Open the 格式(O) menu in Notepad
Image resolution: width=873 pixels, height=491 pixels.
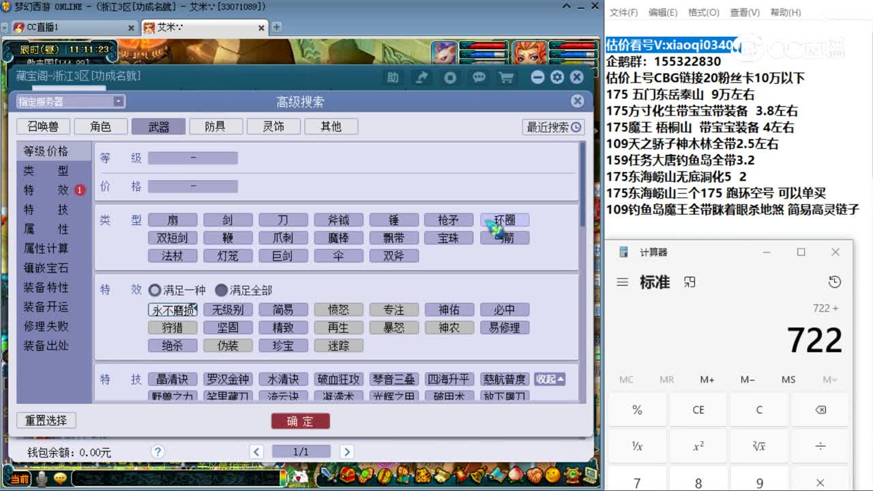[704, 12]
